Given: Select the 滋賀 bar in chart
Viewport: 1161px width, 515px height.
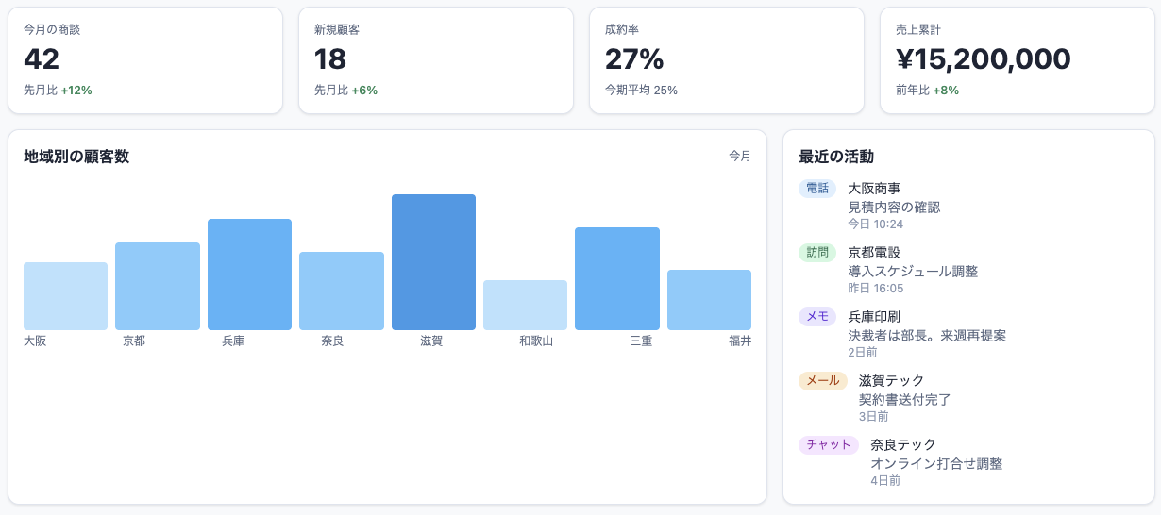Looking at the screenshot, I should [433, 262].
